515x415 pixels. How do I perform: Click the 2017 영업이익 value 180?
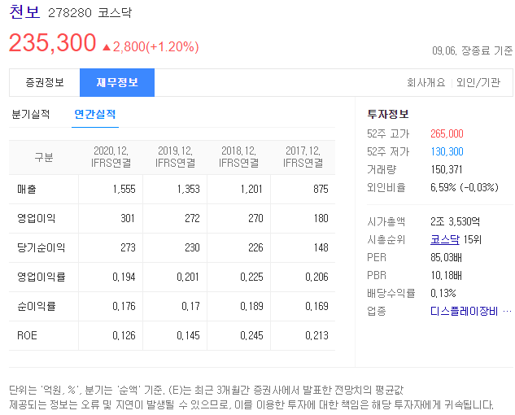point(321,219)
